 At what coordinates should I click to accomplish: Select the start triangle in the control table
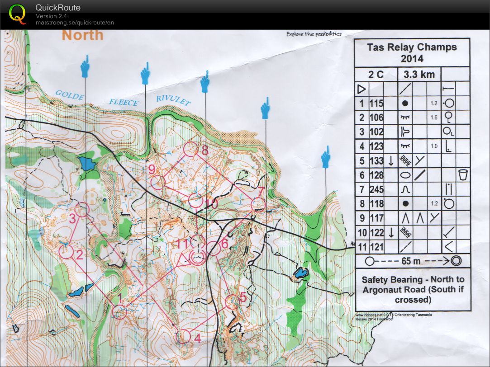click(361, 89)
